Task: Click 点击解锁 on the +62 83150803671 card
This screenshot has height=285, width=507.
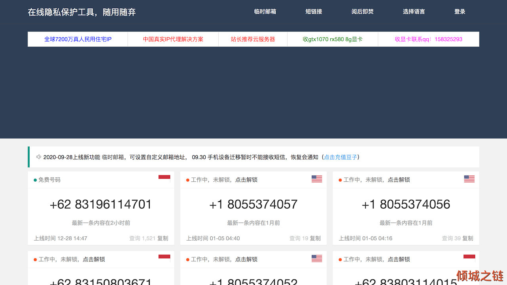Action: (94, 259)
